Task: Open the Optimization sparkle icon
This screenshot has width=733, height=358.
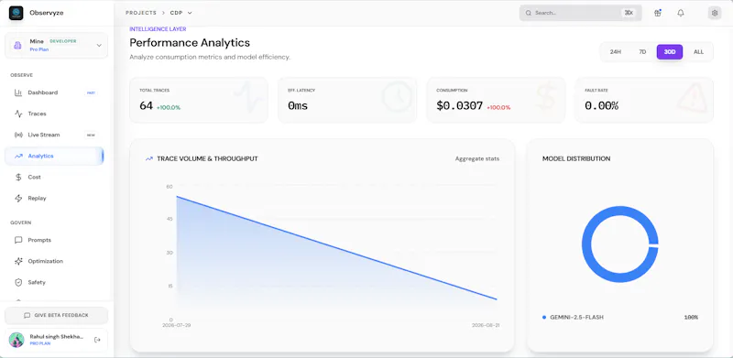Action: [18, 261]
